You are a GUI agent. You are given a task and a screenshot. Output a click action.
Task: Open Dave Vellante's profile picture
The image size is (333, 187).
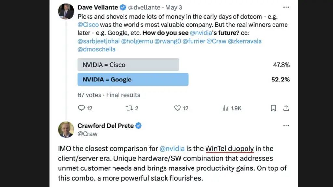pos(66,11)
